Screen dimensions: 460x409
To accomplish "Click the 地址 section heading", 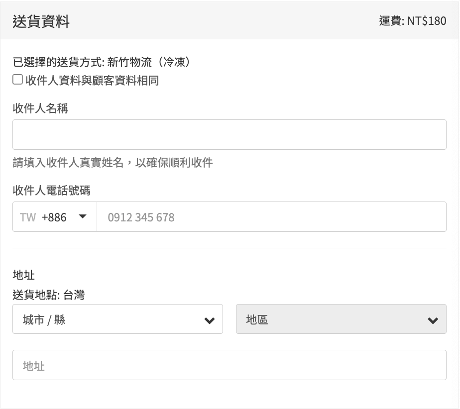I will coord(23,275).
